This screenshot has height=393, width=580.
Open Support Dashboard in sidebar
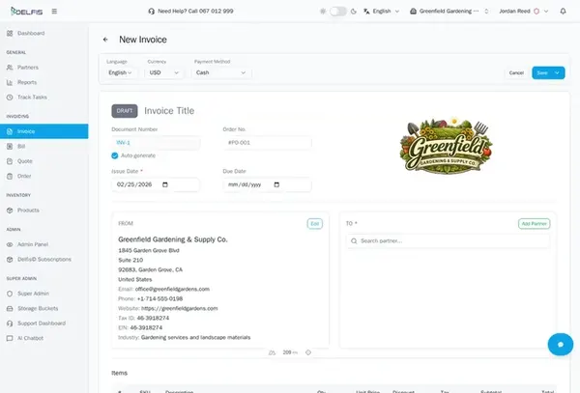44,323
